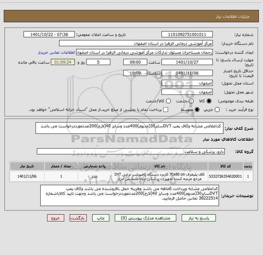Click the response deadline time 09:00
The width and height of the screenshot is (263, 255).
(x=135, y=62)
